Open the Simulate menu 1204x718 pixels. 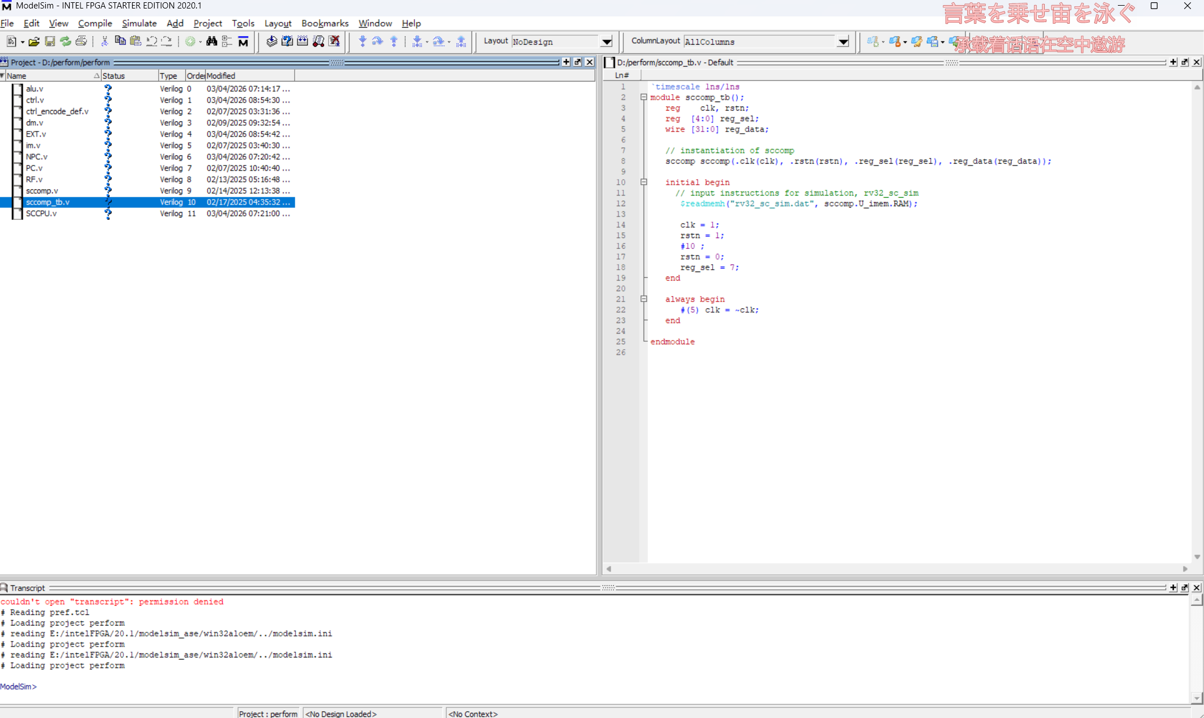click(139, 23)
